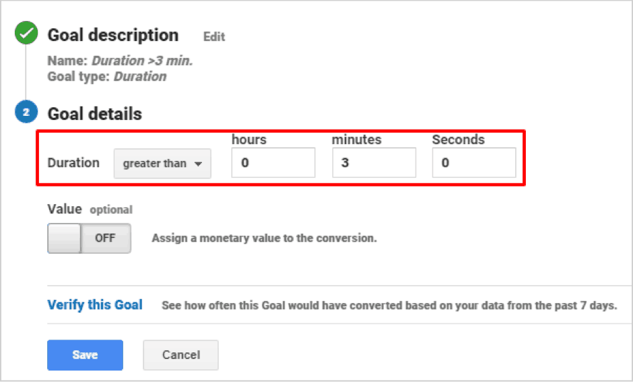
Task: Click the Goal type Duration text
Action: (x=140, y=76)
